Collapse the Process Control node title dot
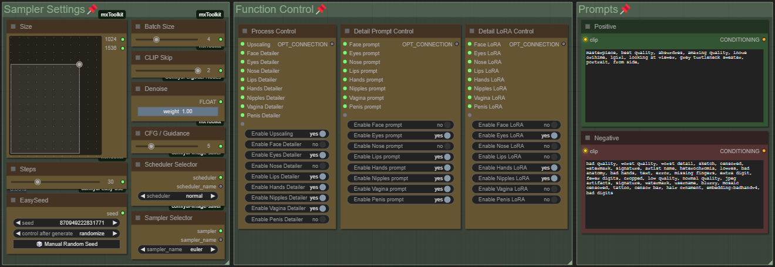The image size is (775, 267). click(x=244, y=31)
